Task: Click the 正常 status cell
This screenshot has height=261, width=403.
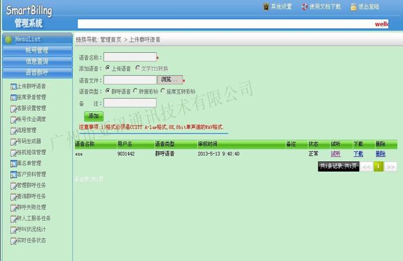Action: tap(313, 154)
